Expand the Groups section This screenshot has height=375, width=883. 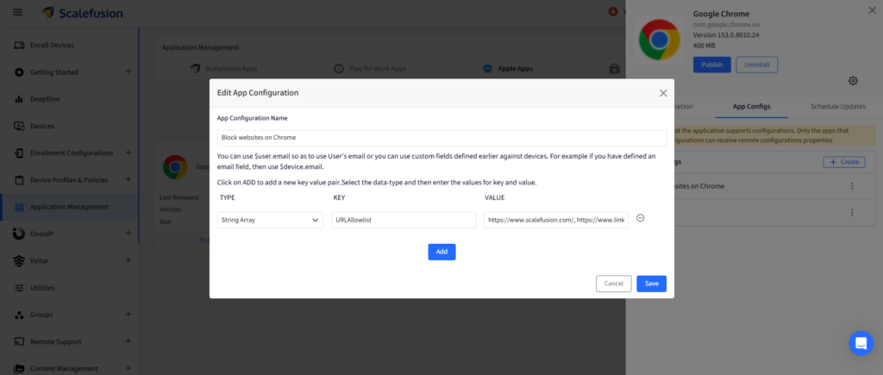click(128, 315)
